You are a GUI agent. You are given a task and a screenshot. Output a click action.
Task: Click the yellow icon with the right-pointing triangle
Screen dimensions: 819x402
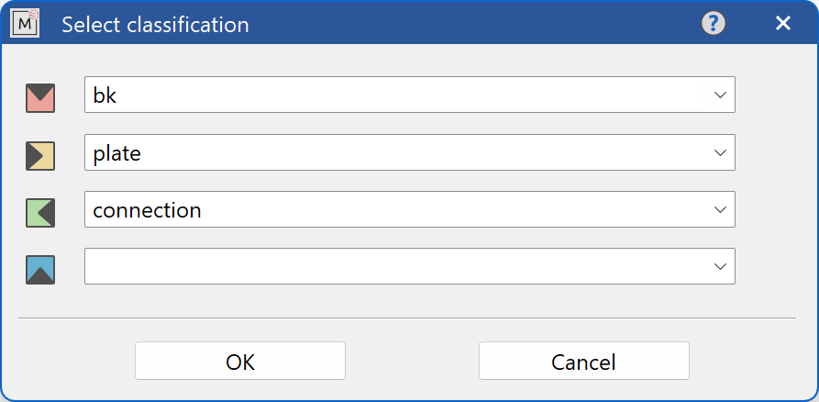tap(40, 156)
